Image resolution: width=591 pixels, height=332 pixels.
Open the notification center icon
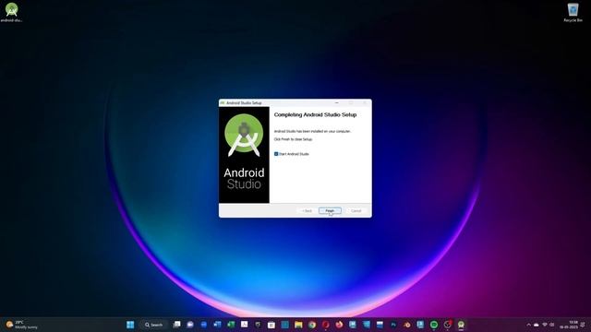tap(584, 325)
